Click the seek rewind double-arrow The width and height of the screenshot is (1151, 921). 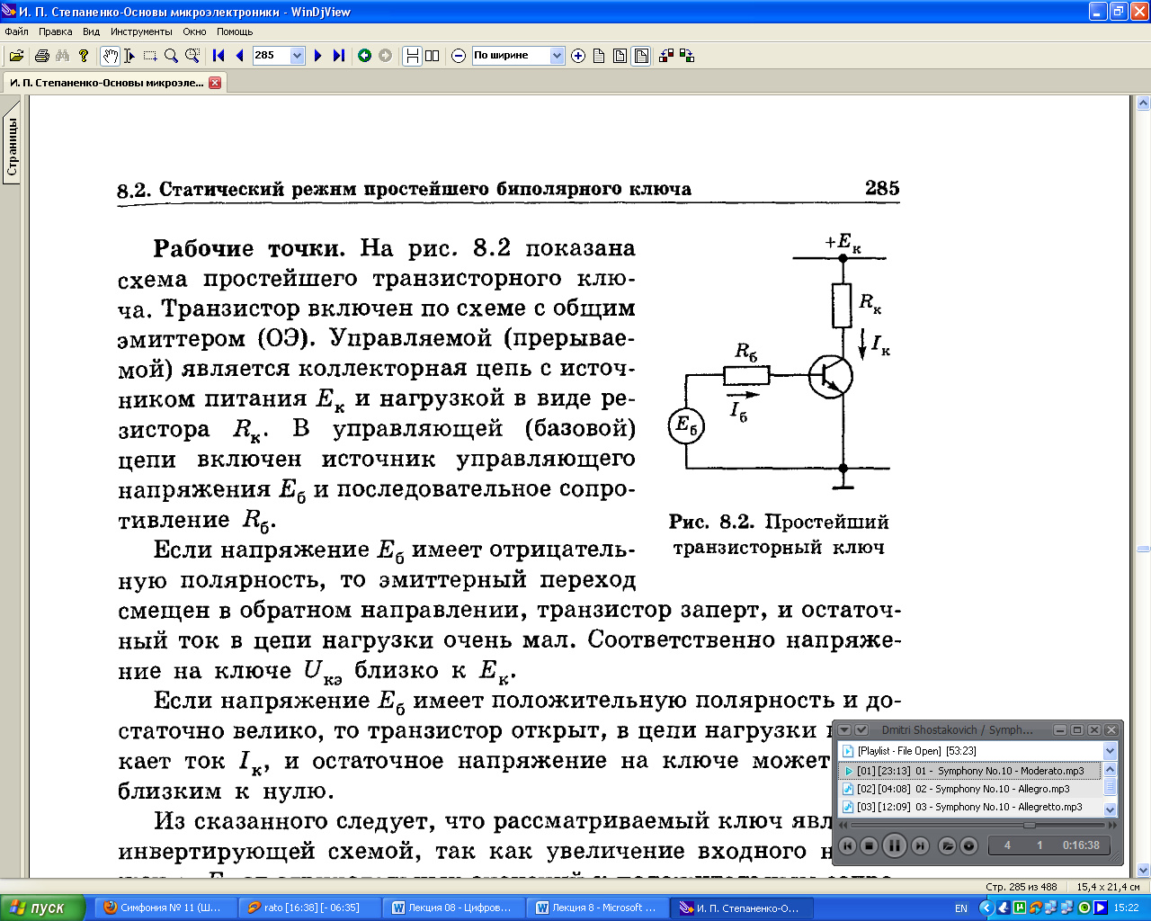pos(843,825)
